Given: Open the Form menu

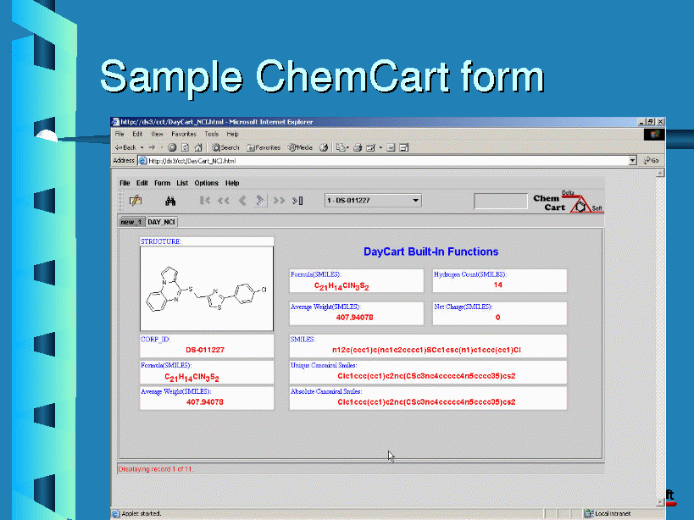Looking at the screenshot, I should click(162, 183).
